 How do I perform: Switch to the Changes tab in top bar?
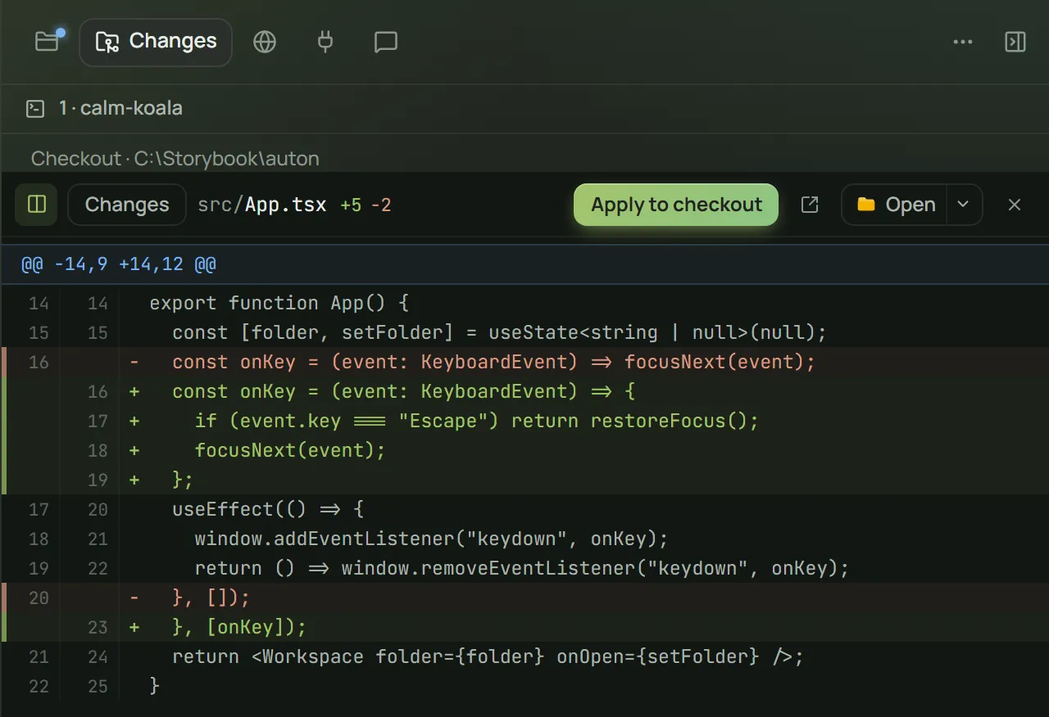[156, 42]
